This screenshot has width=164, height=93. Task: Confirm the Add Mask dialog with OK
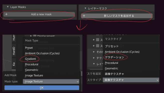[x=42, y=88]
